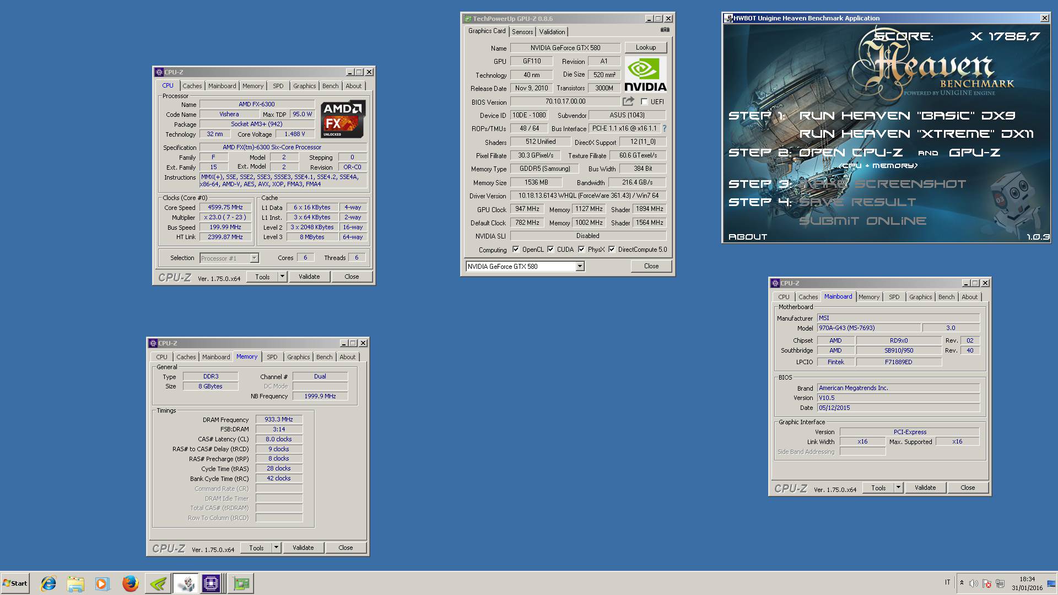
Task: Toggle the CUDA checkbox
Action: pyautogui.click(x=550, y=250)
